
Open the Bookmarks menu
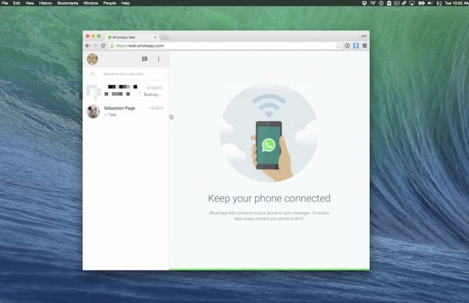click(67, 3)
